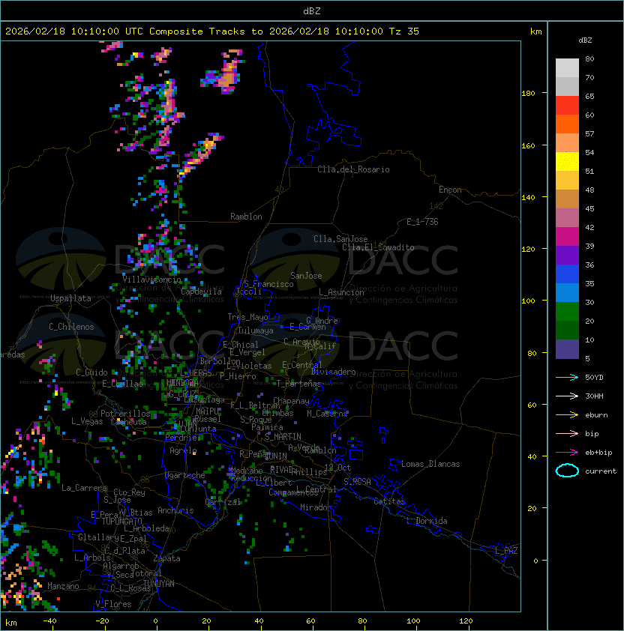Screen dimensions: 624x631
Task: Click the 'dBZ' title at top center
Action: 312,10
